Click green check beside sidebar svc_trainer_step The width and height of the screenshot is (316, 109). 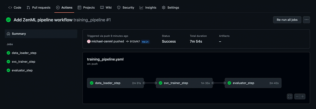pos(8,62)
